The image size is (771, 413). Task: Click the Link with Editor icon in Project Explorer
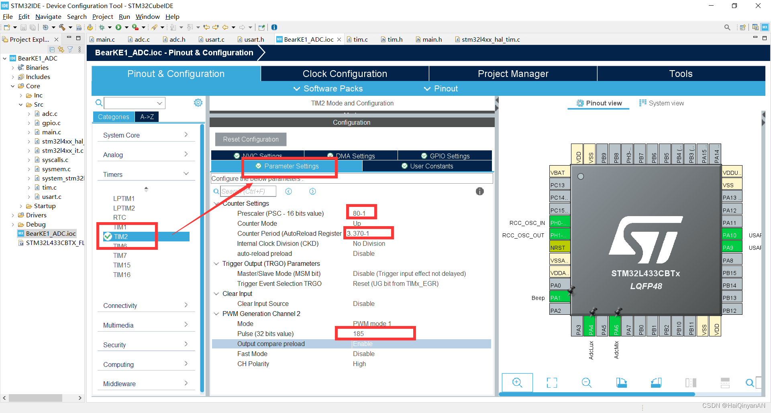click(x=61, y=49)
